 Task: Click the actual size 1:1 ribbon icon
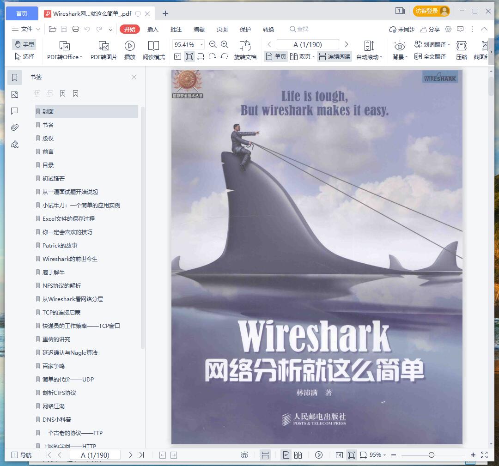177,57
